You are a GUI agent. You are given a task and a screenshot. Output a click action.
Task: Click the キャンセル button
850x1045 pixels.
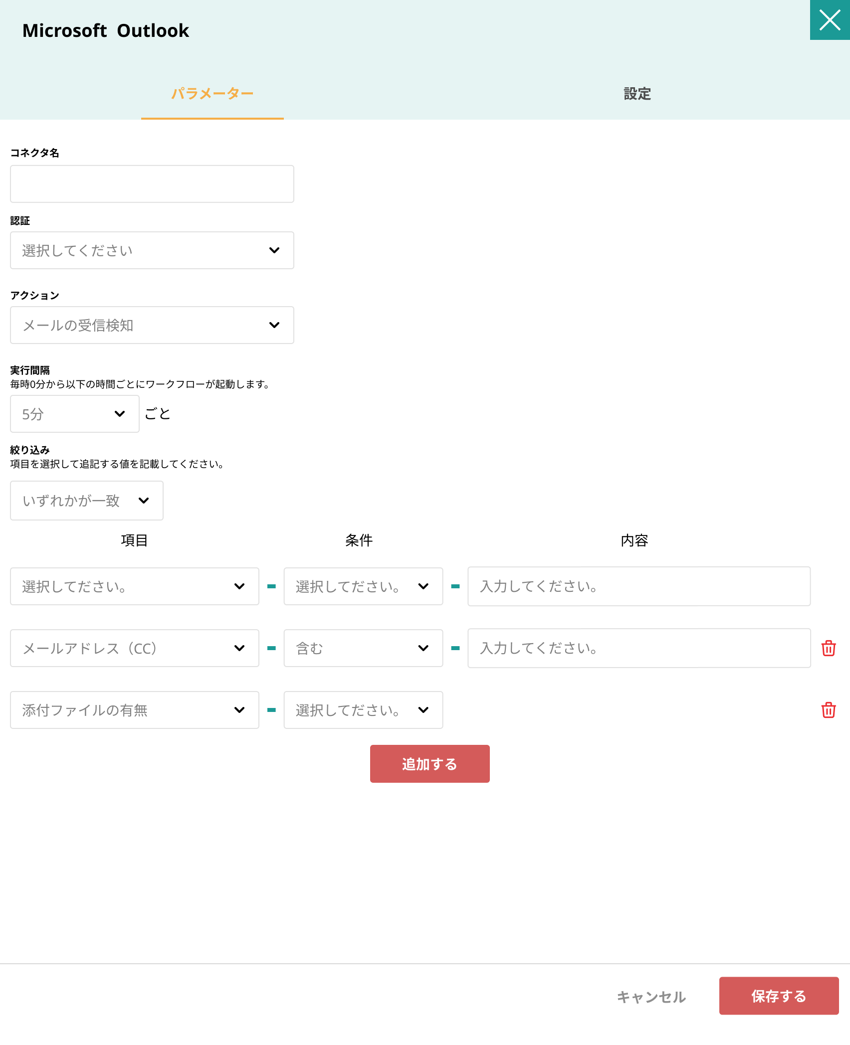click(x=651, y=996)
